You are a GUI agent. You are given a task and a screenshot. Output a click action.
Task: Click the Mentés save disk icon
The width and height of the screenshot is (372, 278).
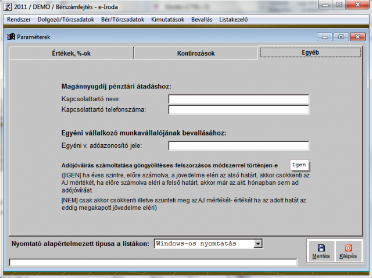[321, 247]
